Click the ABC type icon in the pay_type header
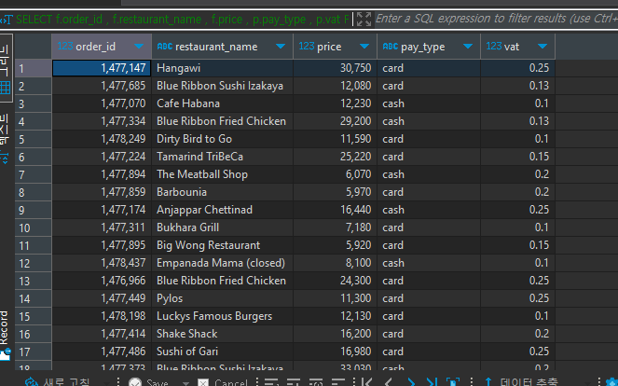Viewport: 618px width, 386px height. (391, 46)
